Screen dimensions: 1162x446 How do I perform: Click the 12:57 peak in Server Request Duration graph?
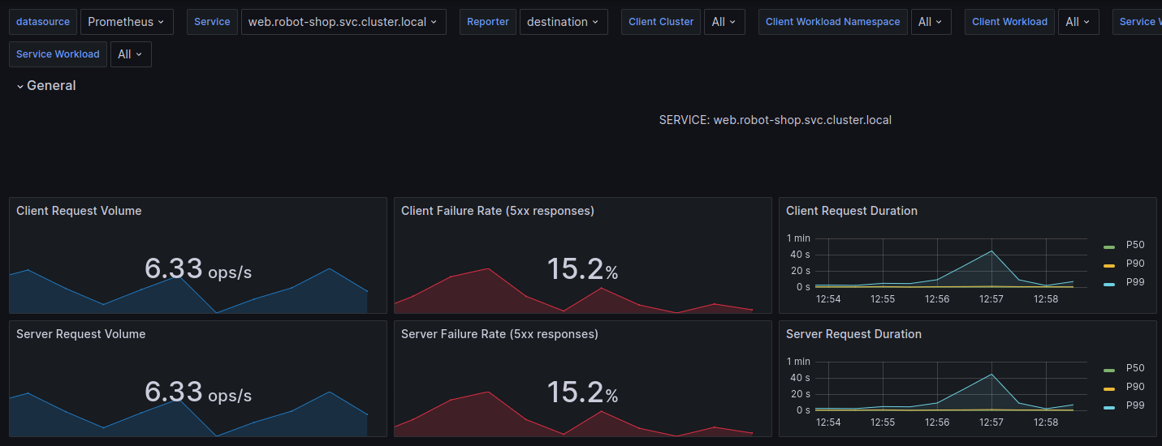pos(991,374)
